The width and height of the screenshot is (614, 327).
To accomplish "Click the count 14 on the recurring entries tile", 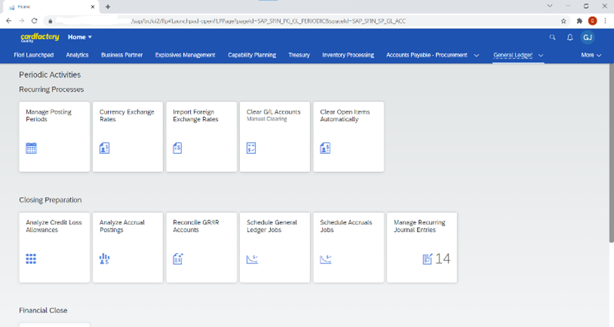I will point(443,259).
